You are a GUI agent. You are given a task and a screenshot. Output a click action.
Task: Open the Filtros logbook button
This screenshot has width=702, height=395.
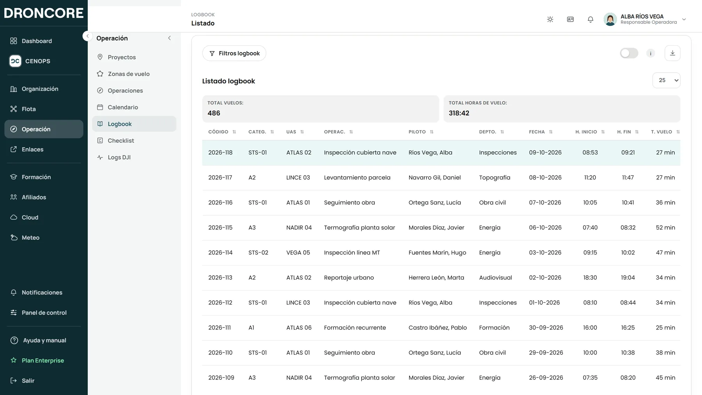[x=234, y=53]
